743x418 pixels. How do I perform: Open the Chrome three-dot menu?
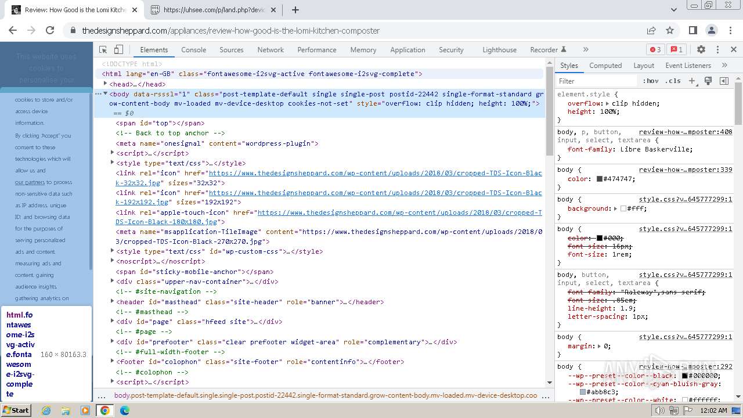tap(730, 30)
